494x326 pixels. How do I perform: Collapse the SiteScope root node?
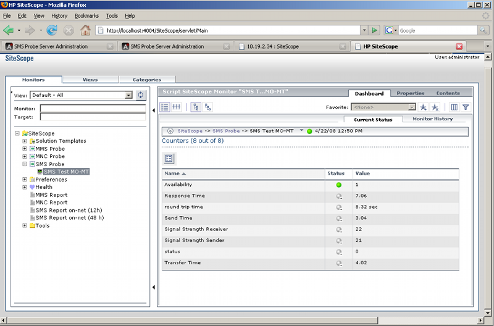(17, 133)
